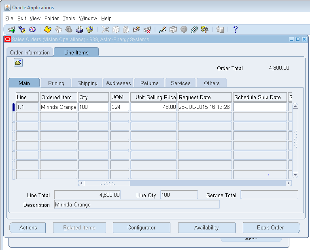The width and height of the screenshot is (310, 250).
Task: Switch to the Services tab
Action: [x=180, y=83]
